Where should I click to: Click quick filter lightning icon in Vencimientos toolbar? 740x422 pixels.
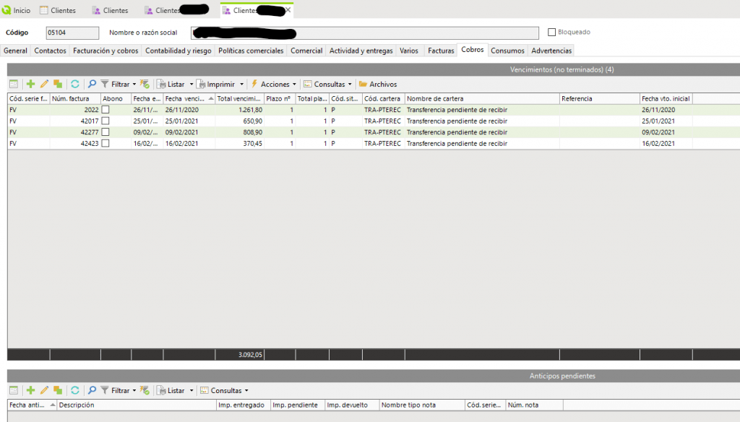[x=145, y=84]
